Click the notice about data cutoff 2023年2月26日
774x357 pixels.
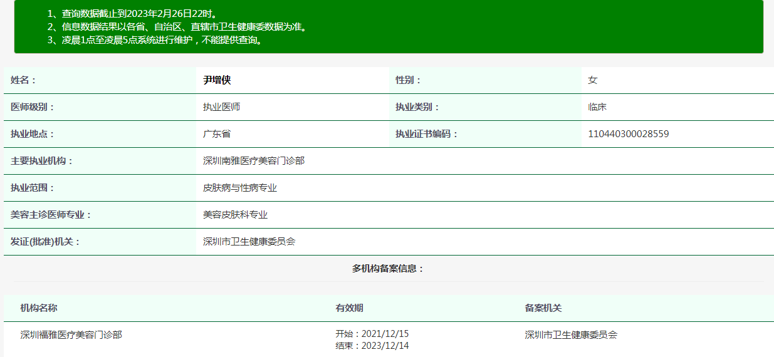tap(132, 14)
